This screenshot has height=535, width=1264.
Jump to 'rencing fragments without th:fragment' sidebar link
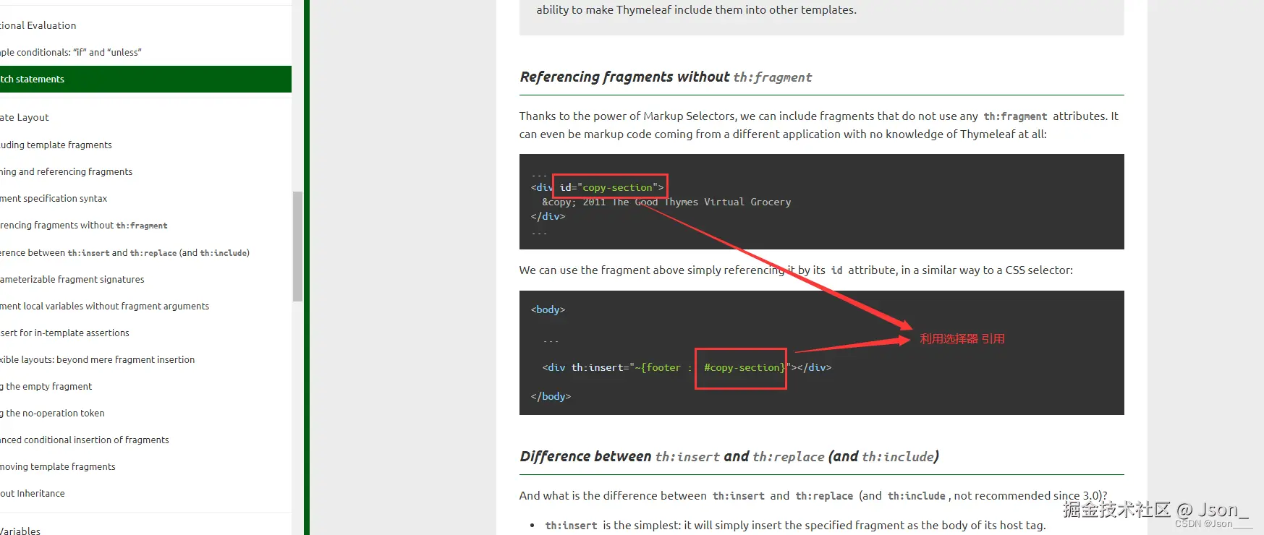pyautogui.click(x=84, y=225)
